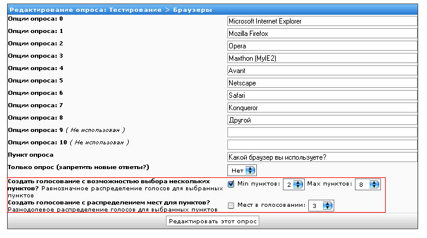Open the Только опрос Нет dropdown
The height and width of the screenshot is (238, 427).
click(242, 170)
